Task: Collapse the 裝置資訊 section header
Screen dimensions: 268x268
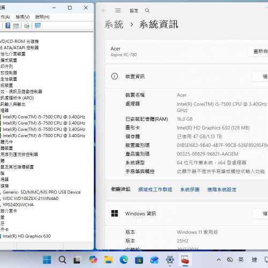Action: click(x=187, y=77)
